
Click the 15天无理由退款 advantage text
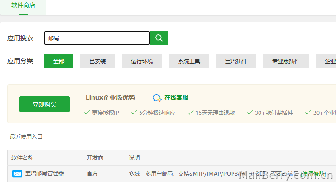[x=215, y=113]
